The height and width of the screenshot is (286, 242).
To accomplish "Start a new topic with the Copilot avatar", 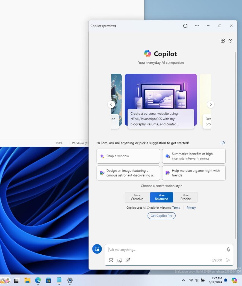I will click(x=97, y=249).
